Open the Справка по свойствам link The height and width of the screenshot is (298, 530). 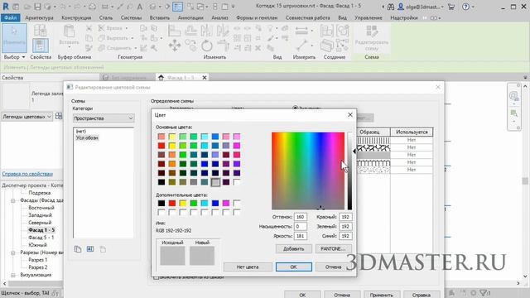coord(27,174)
